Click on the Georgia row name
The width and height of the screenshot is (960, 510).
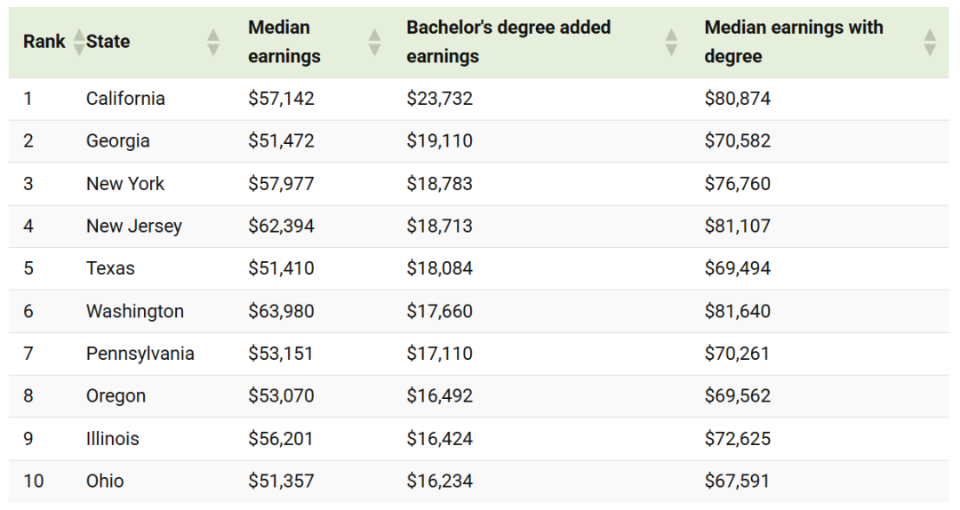(118, 141)
